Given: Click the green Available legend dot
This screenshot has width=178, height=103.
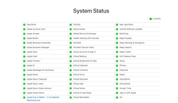Looking at the screenshot, I should [151, 19].
